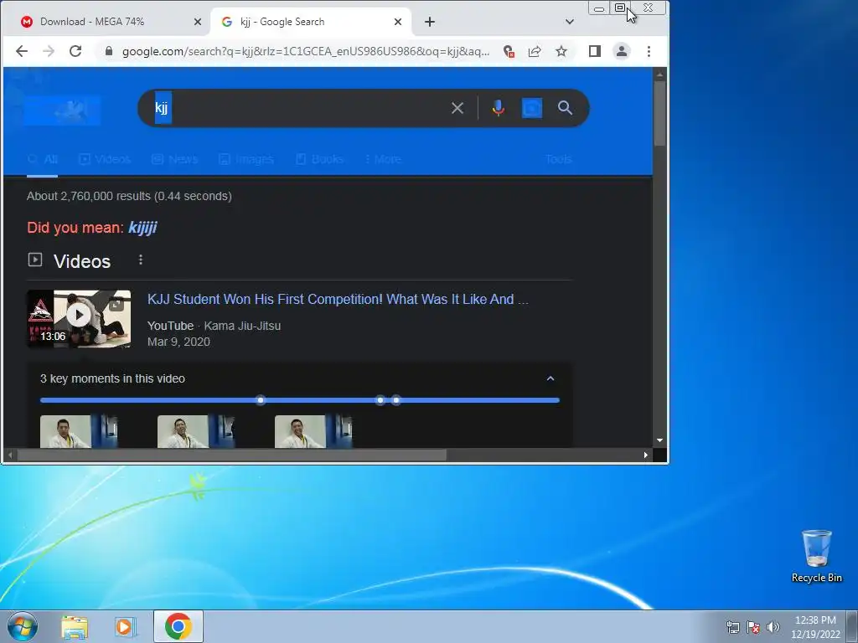Click the padlock site info icon

[x=109, y=51]
